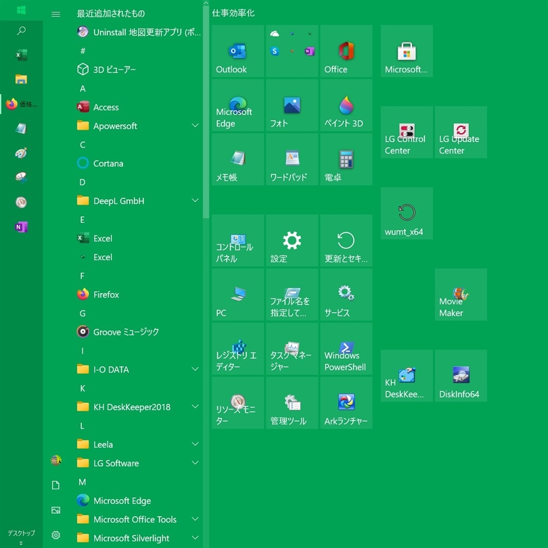The height and width of the screenshot is (548, 548).
Task: Open Microsoft Edge in the app list
Action: pyautogui.click(x=138, y=500)
